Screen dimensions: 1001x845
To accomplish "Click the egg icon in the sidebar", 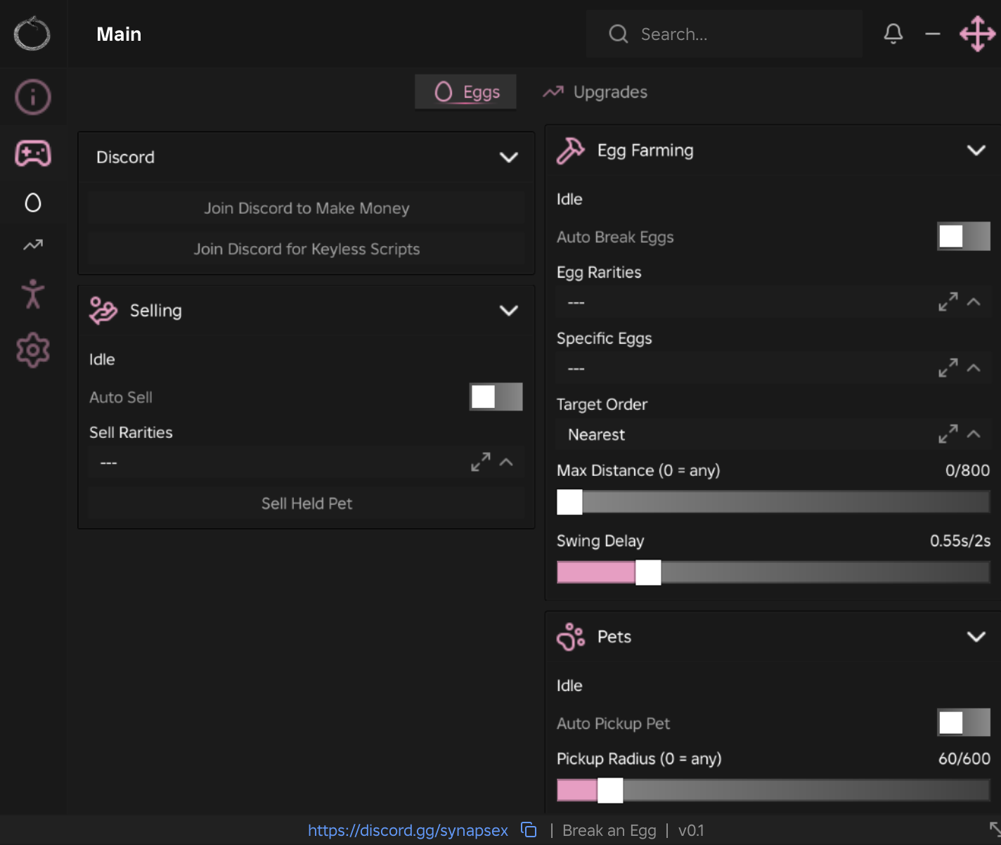I will click(x=33, y=202).
